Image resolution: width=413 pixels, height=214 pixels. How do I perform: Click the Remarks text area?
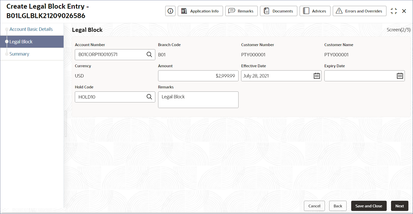pos(198,100)
